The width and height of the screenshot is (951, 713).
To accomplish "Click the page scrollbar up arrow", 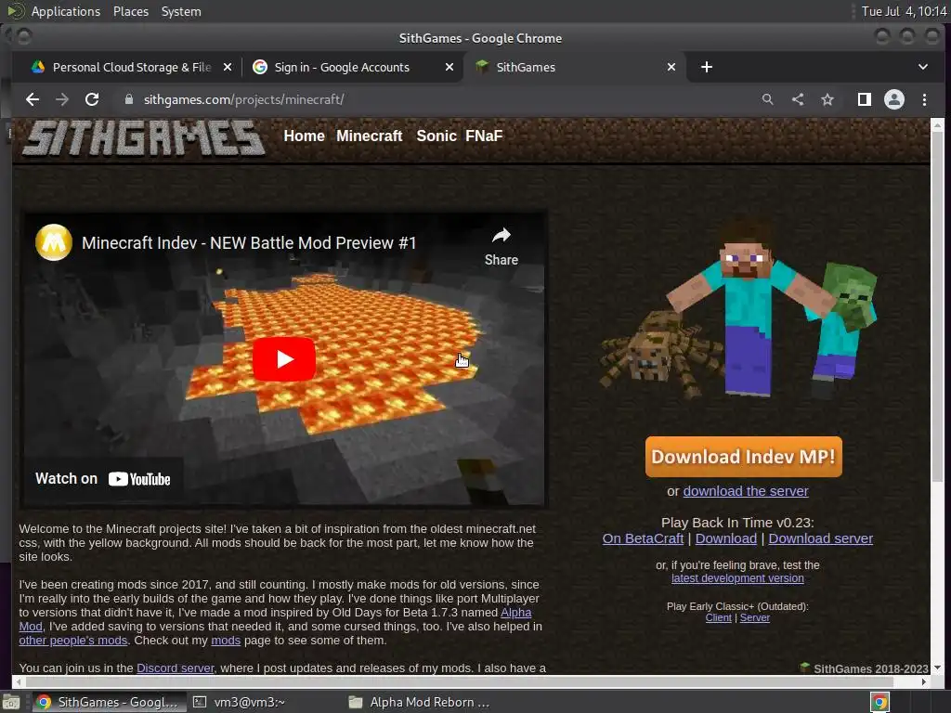I will click(x=937, y=125).
